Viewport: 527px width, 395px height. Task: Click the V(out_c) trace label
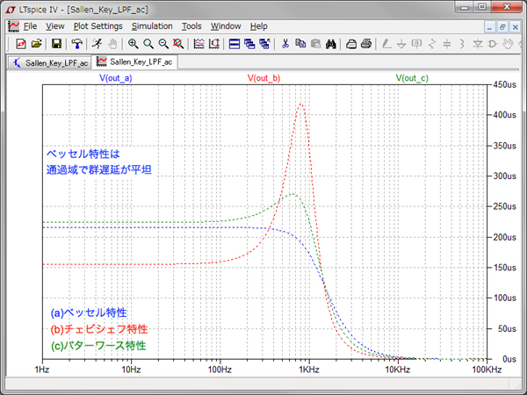pyautogui.click(x=412, y=78)
